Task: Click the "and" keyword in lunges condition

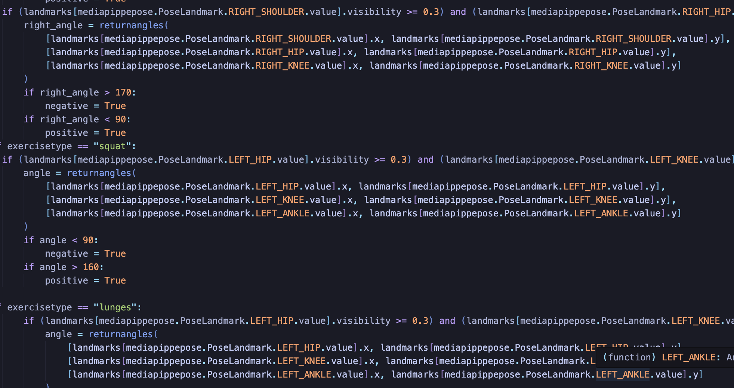Action: (447, 321)
